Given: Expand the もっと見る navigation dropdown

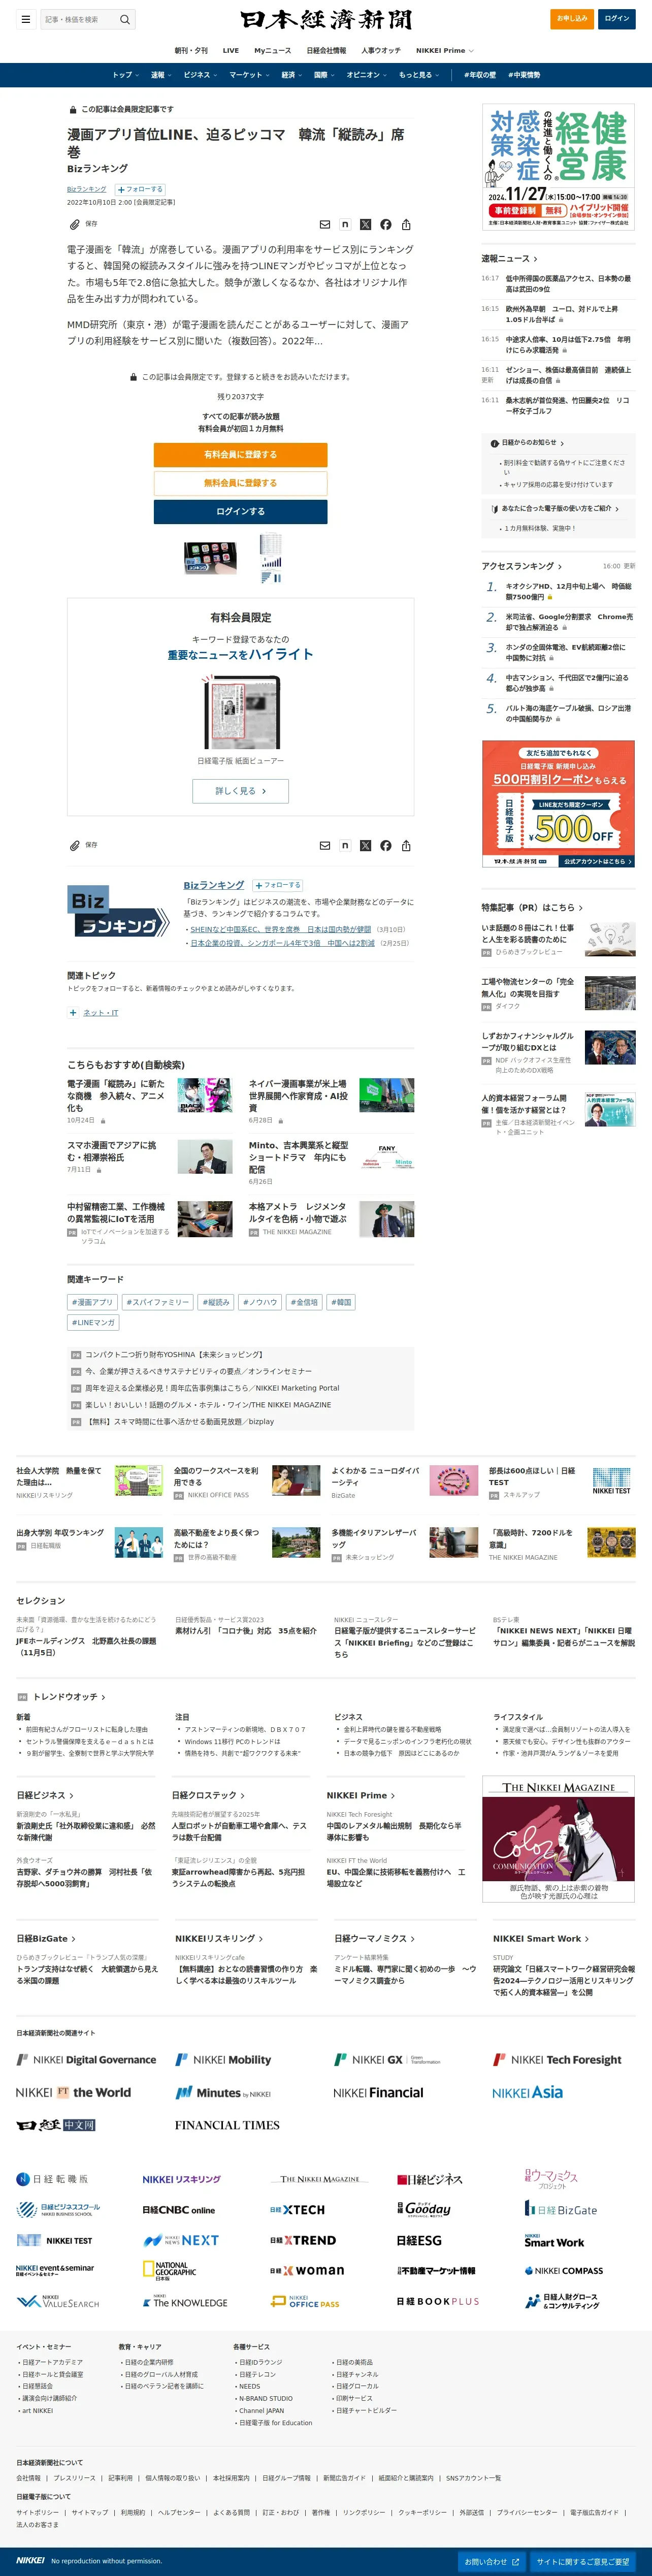Looking at the screenshot, I should pyautogui.click(x=418, y=75).
